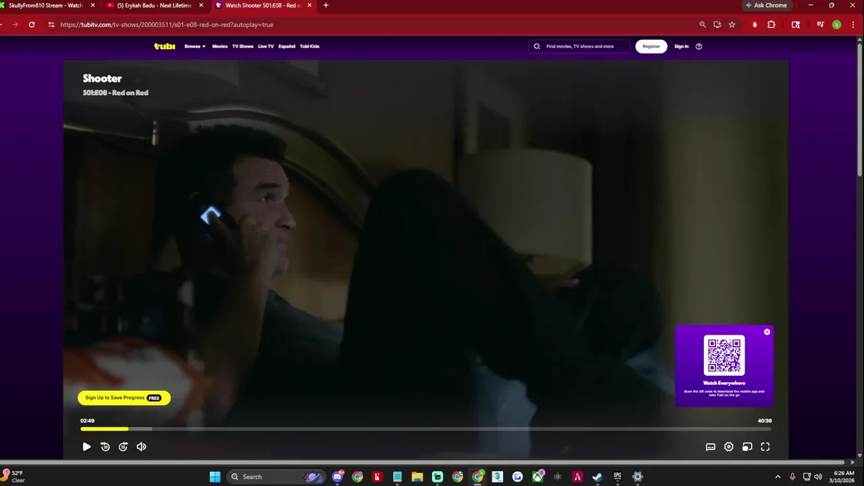Open Tubi Kids
This screenshot has height=486, width=864.
[310, 47]
